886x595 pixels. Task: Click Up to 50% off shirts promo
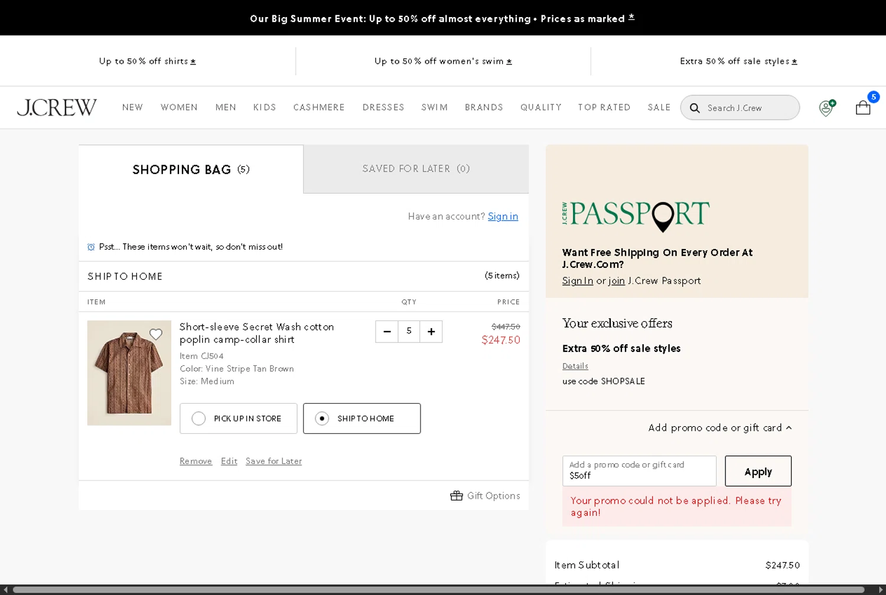pyautogui.click(x=148, y=61)
